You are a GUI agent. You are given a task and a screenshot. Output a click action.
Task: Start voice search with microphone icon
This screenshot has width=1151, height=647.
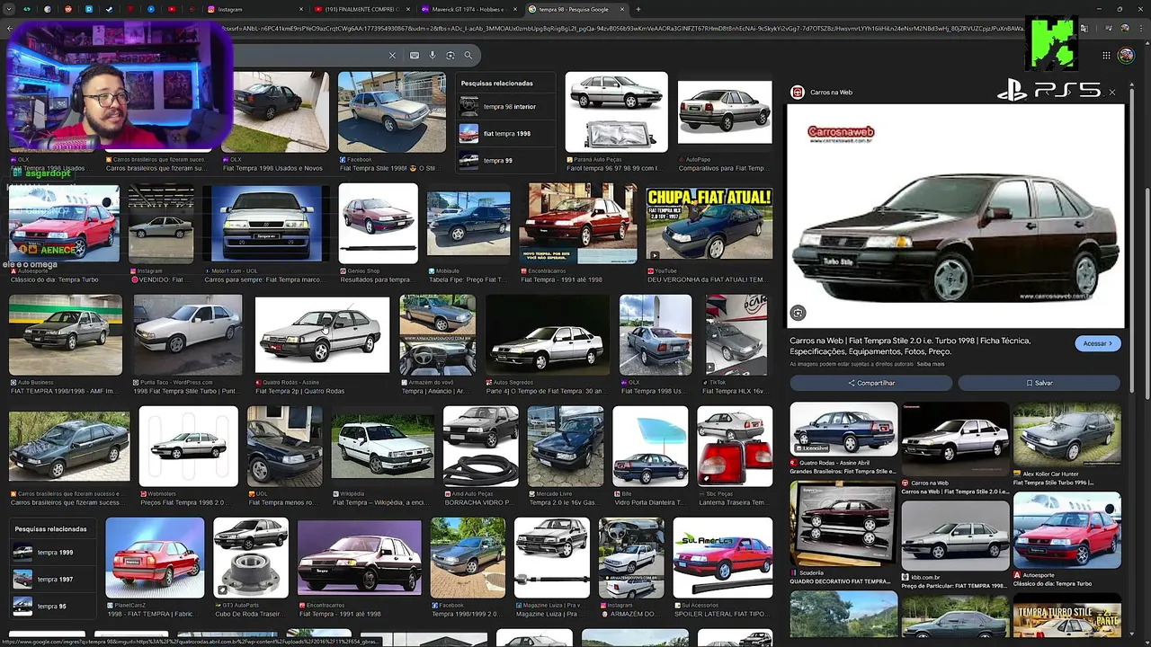(x=433, y=56)
